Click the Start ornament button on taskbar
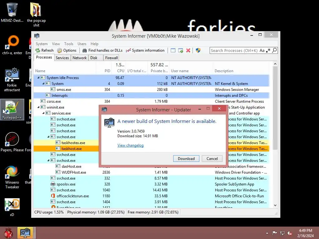 click(x=8, y=233)
